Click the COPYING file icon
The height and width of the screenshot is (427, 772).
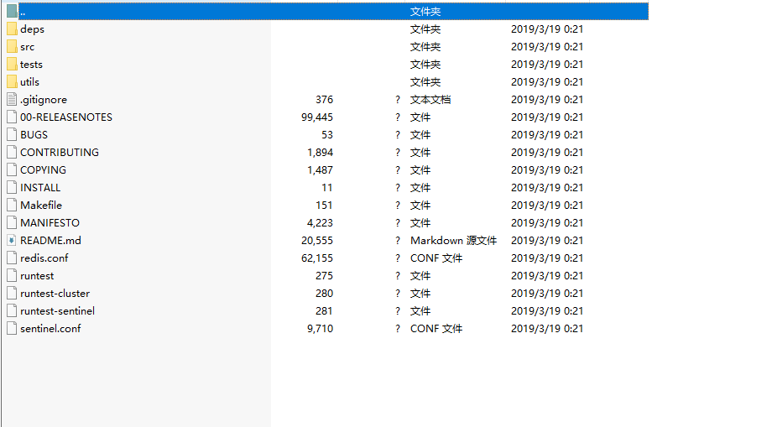(12, 170)
